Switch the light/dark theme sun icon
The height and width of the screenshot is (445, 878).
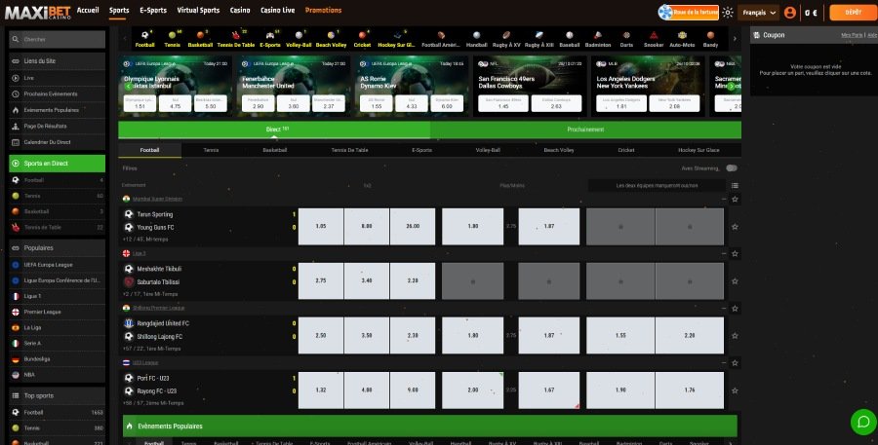click(x=728, y=13)
